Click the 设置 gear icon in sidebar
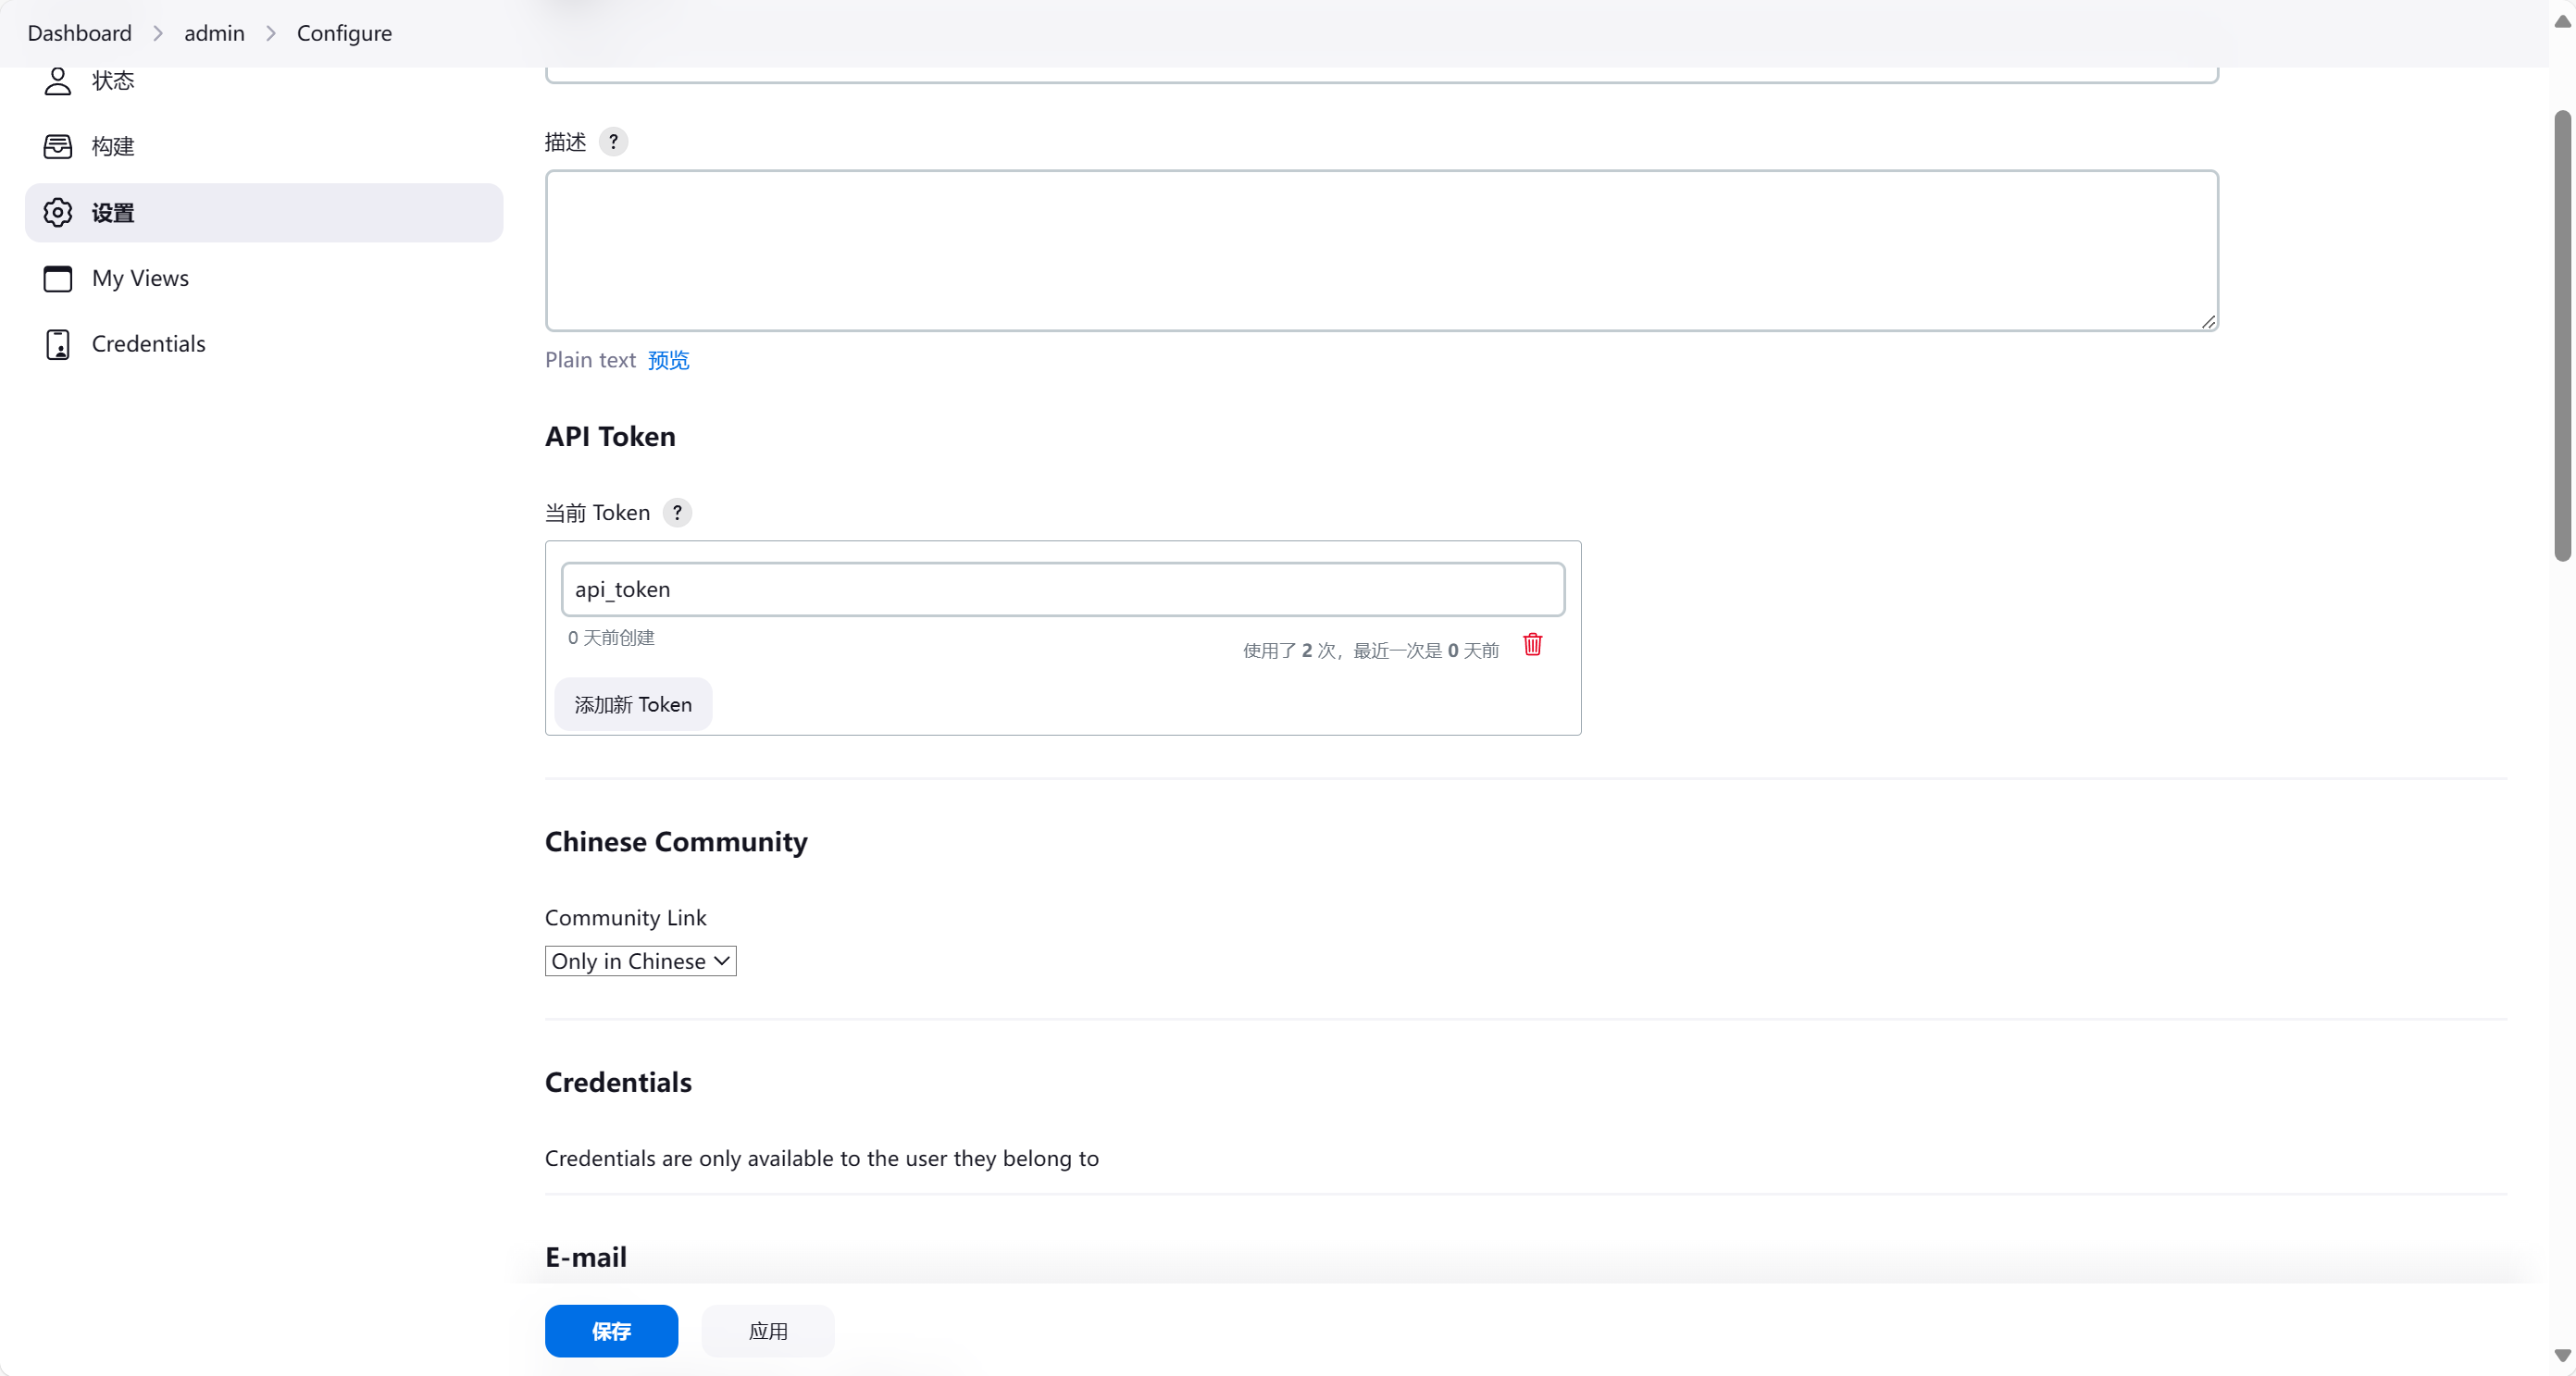2576x1376 pixels. point(58,213)
